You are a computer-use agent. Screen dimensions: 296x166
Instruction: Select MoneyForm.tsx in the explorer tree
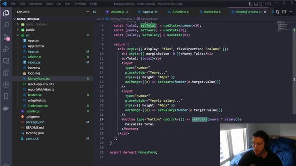click(x=39, y=79)
